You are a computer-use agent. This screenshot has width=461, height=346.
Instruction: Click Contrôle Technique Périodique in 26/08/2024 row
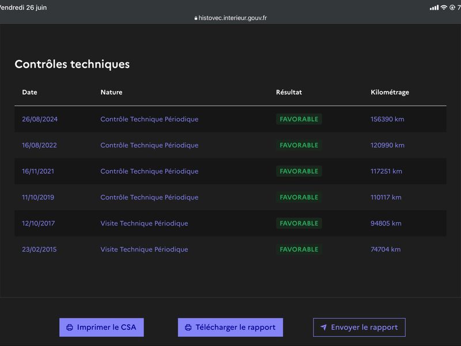(x=149, y=119)
